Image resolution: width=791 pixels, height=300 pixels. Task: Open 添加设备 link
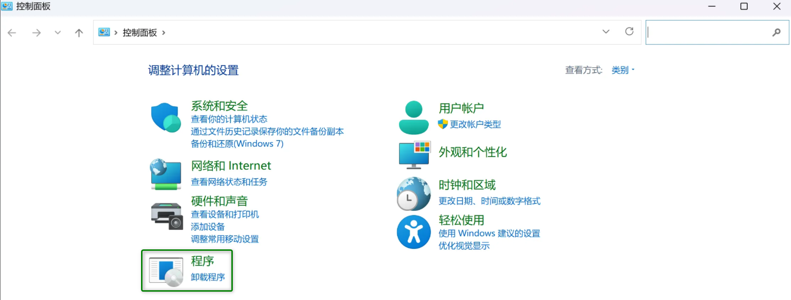tap(208, 227)
